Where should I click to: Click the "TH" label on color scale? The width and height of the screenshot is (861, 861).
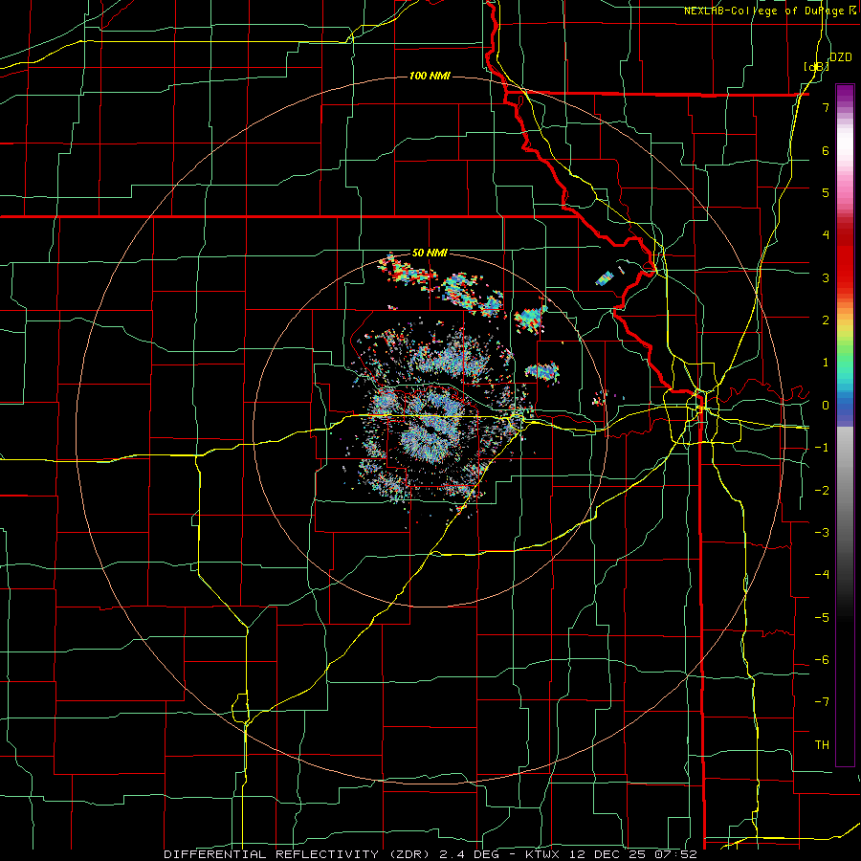click(822, 745)
